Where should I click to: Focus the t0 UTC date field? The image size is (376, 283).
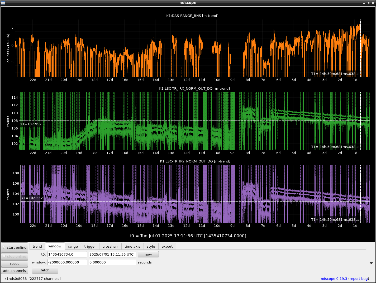112,254
